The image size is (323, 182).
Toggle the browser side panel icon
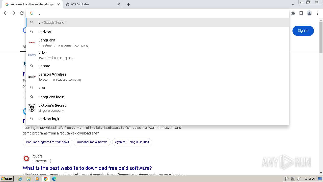coord(301,13)
